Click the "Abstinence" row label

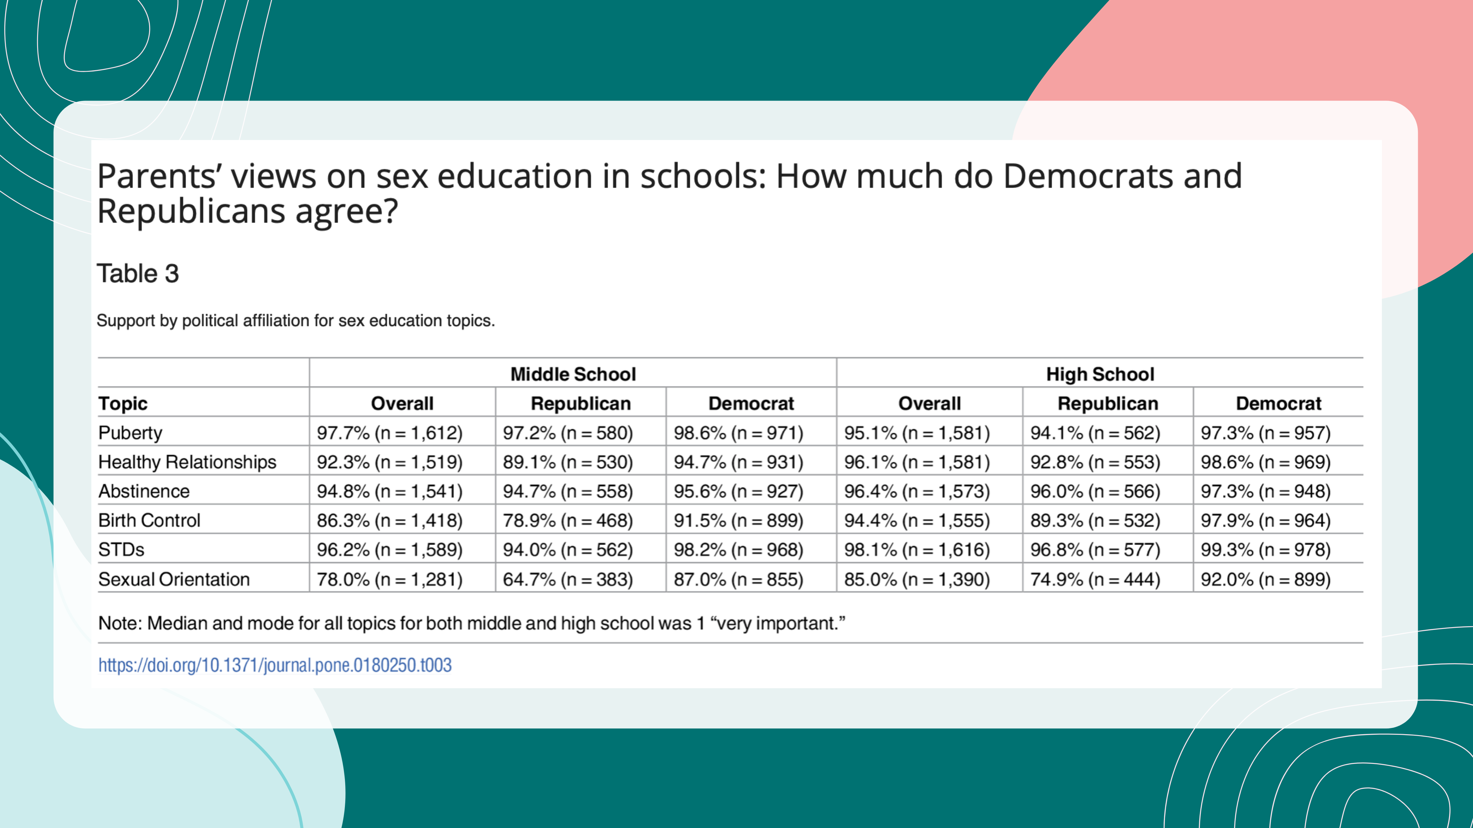point(144,491)
